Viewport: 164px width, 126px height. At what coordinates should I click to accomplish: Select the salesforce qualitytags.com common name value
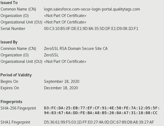pyautogui.click(x=92, y=9)
